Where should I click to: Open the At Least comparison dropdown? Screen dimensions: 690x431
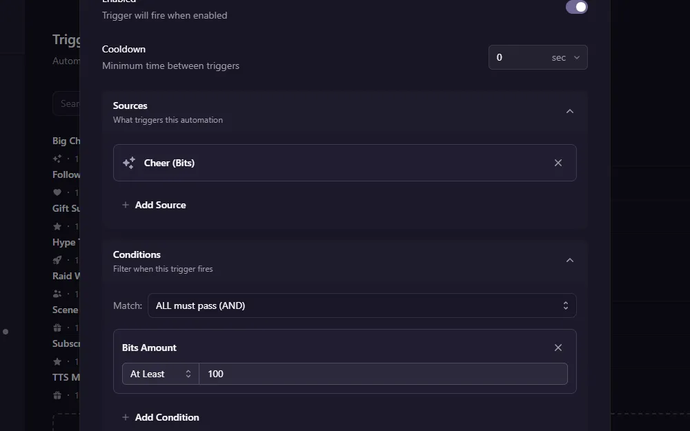tap(160, 373)
